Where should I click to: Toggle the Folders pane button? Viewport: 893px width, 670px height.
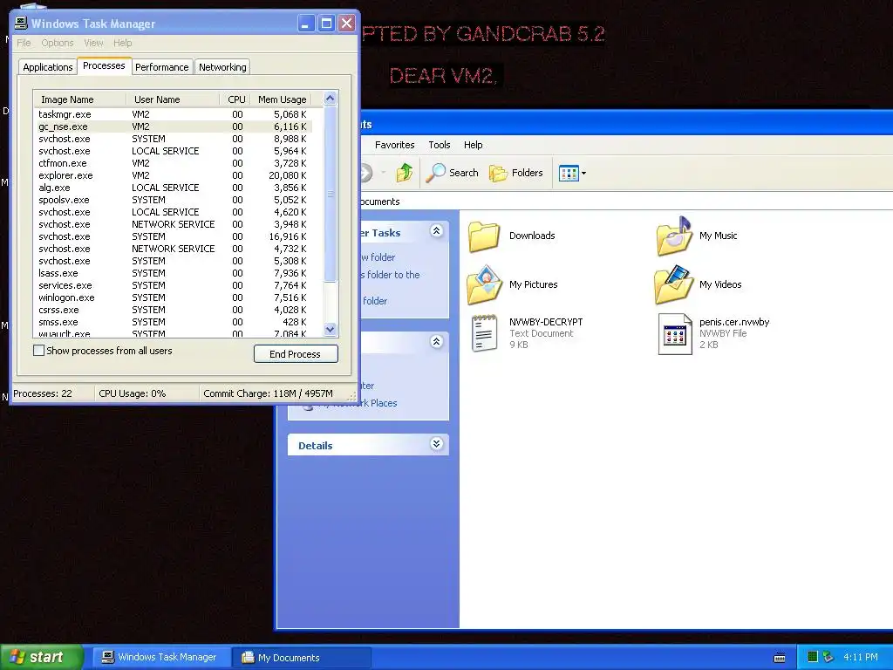516,173
